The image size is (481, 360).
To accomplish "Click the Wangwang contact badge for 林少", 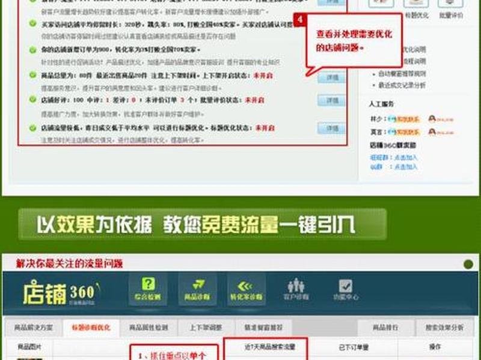I will [403, 119].
